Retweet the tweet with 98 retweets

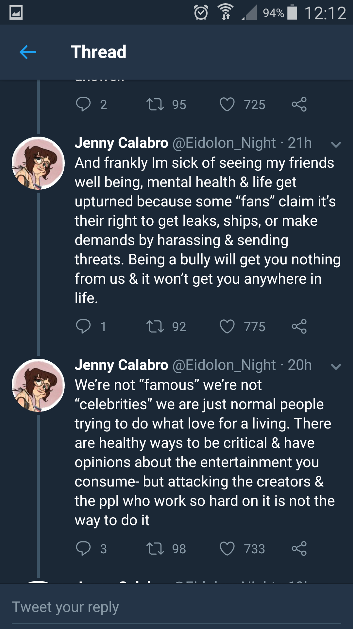155,548
